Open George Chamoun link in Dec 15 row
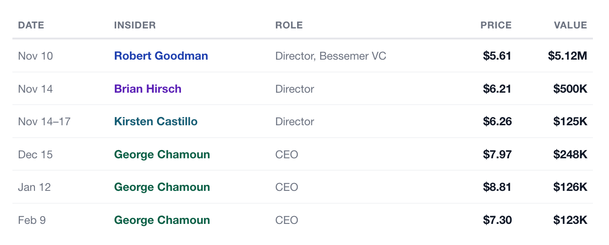The image size is (609, 245). pos(162,155)
